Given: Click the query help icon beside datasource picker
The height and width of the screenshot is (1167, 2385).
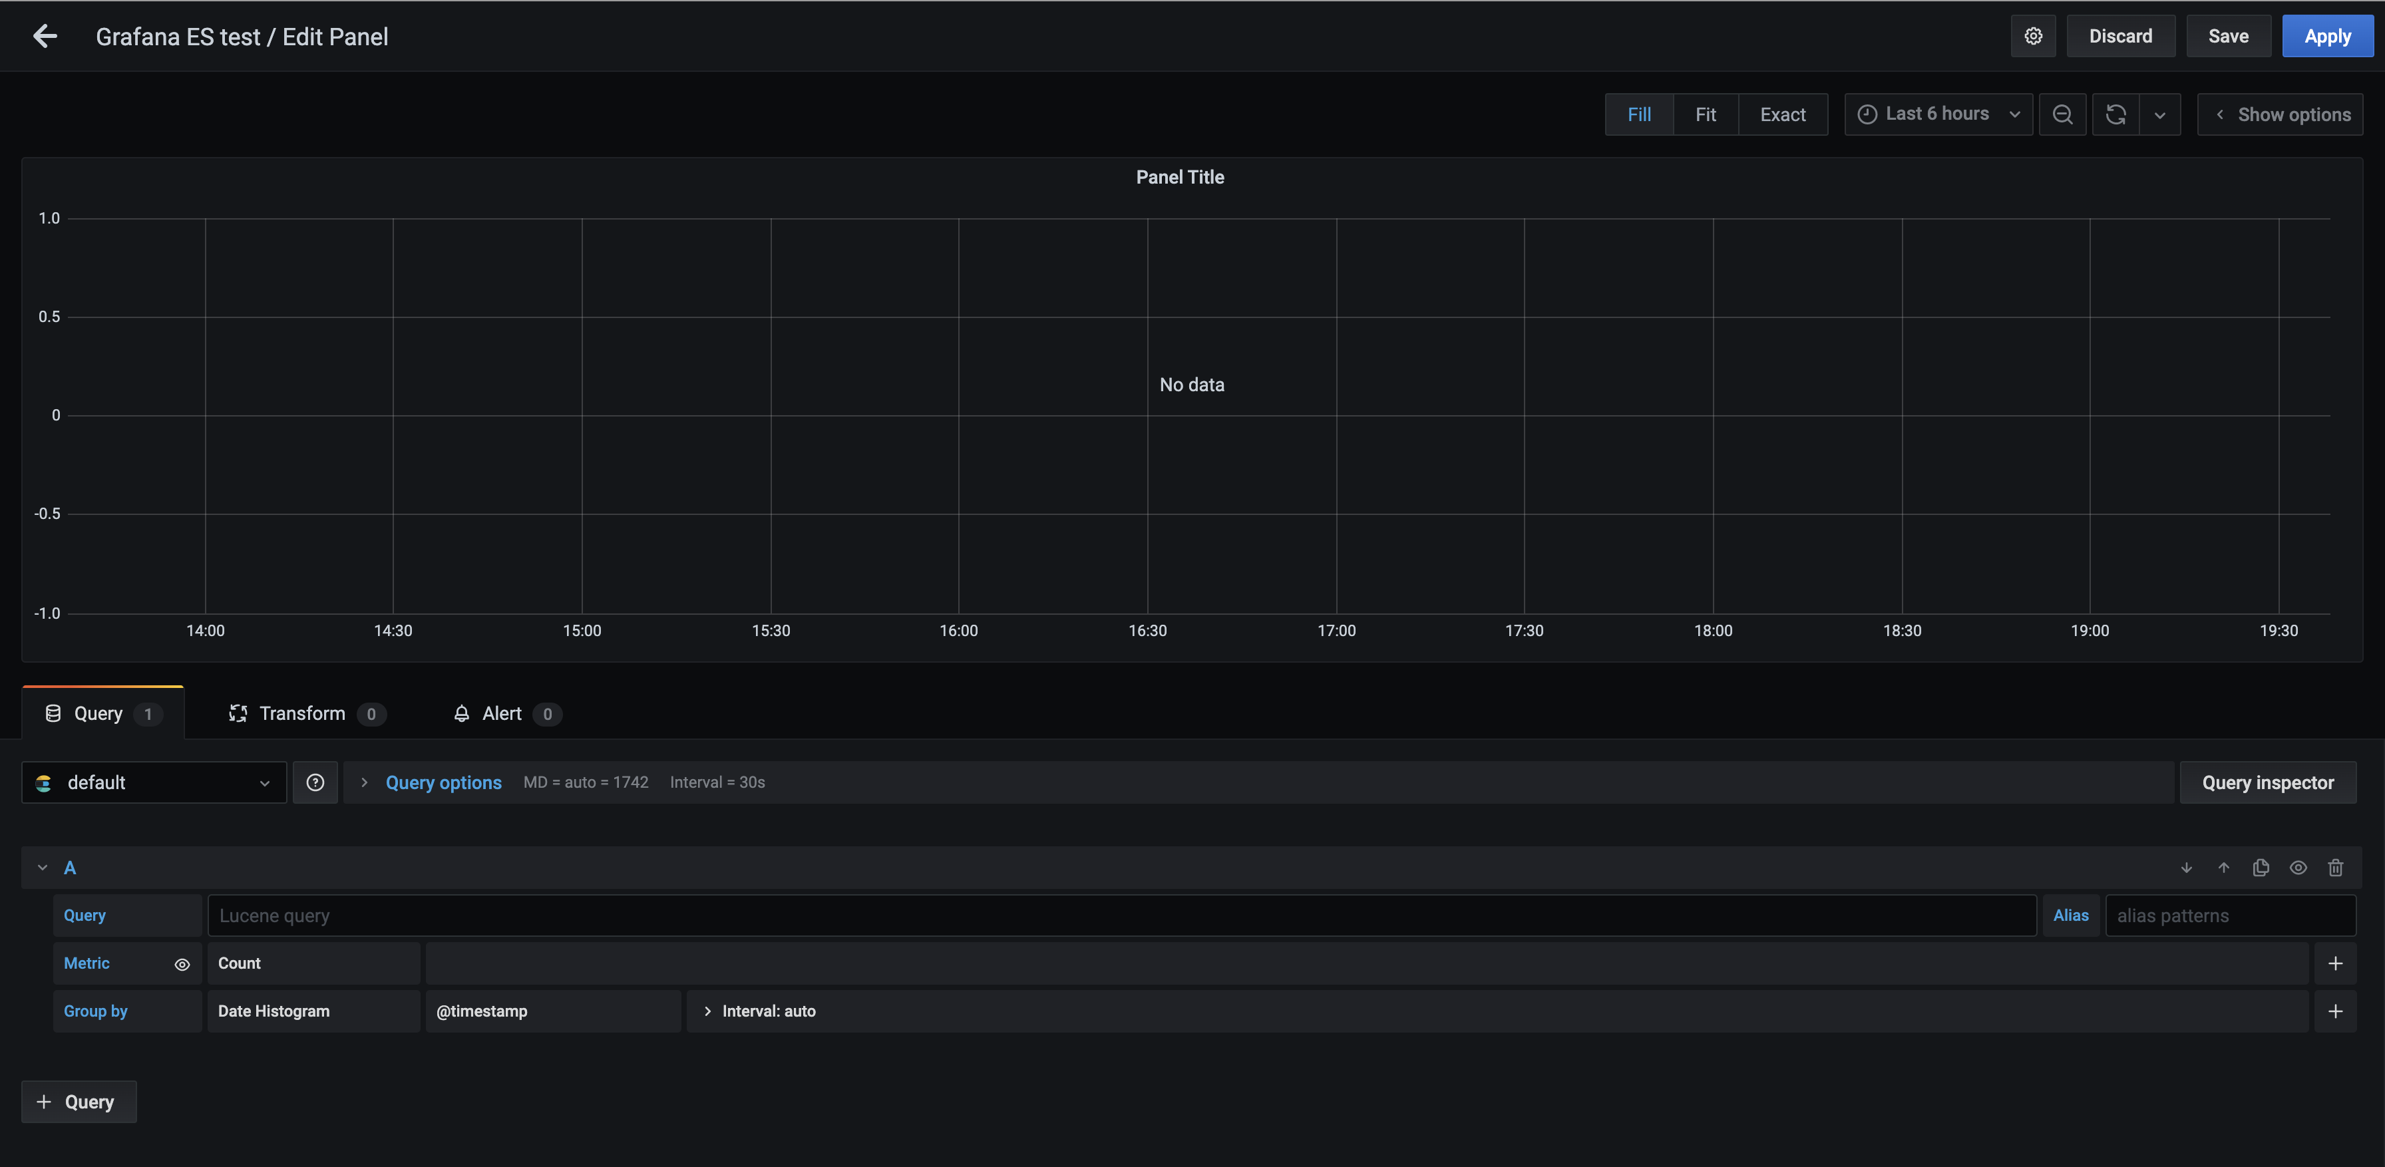Looking at the screenshot, I should (x=315, y=782).
